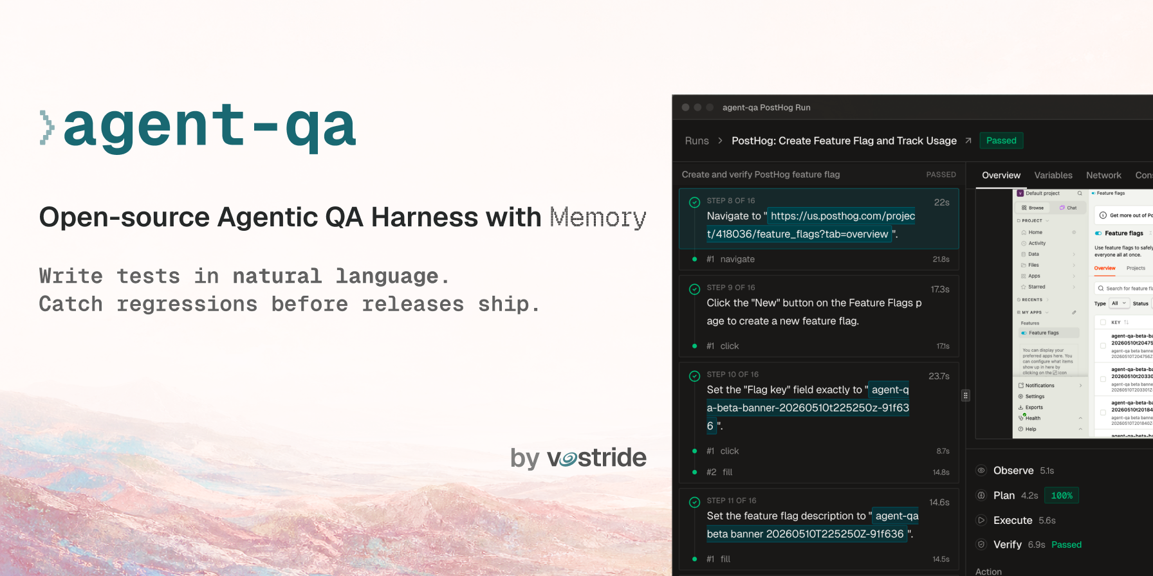The height and width of the screenshot is (576, 1153).
Task: Click the Default project avatar icon
Action: 1020,193
